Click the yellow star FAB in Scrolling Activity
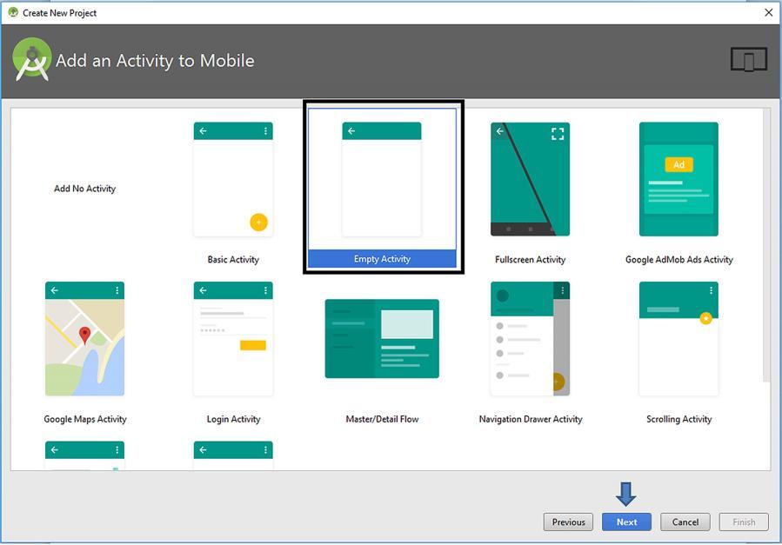This screenshot has width=782, height=545. [x=705, y=318]
